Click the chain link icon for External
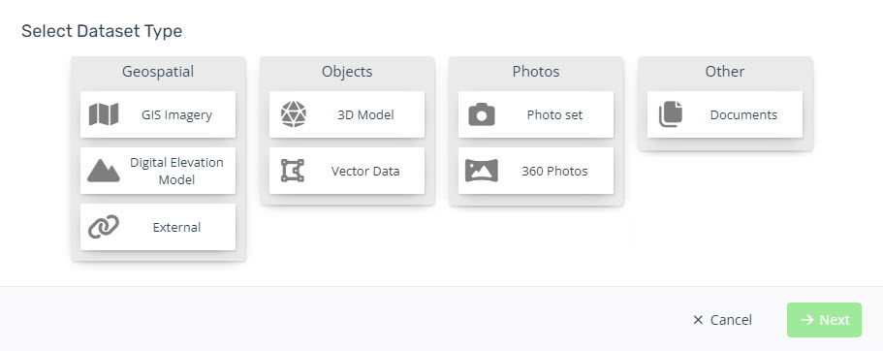Viewport: 883px width, 351px height. [104, 227]
